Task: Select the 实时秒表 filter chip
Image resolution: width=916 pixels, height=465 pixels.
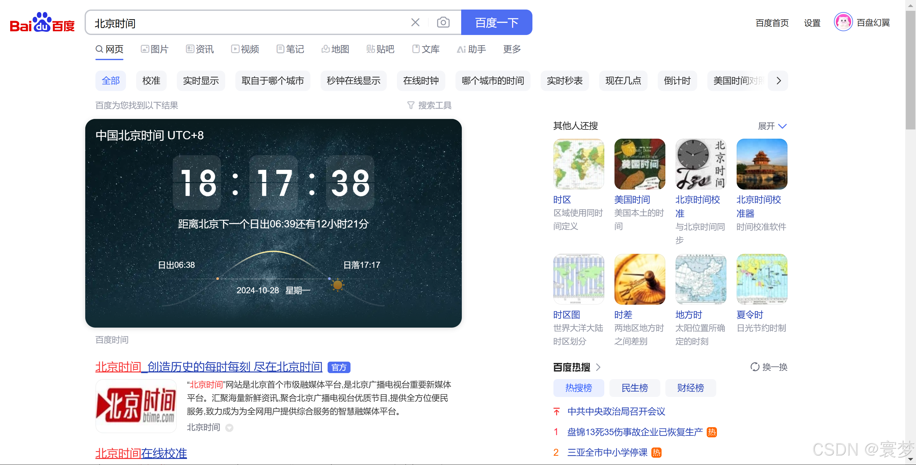Action: (x=564, y=81)
